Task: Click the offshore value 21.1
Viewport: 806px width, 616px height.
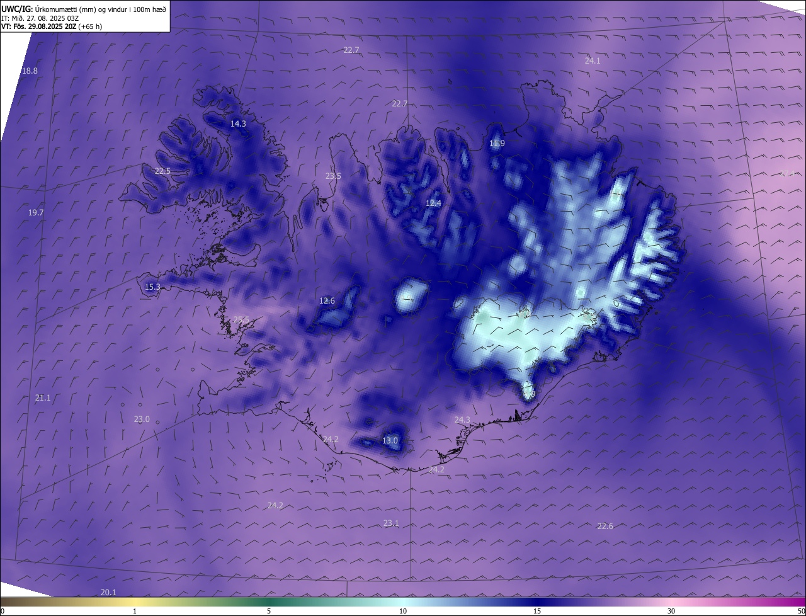Action: coord(43,398)
